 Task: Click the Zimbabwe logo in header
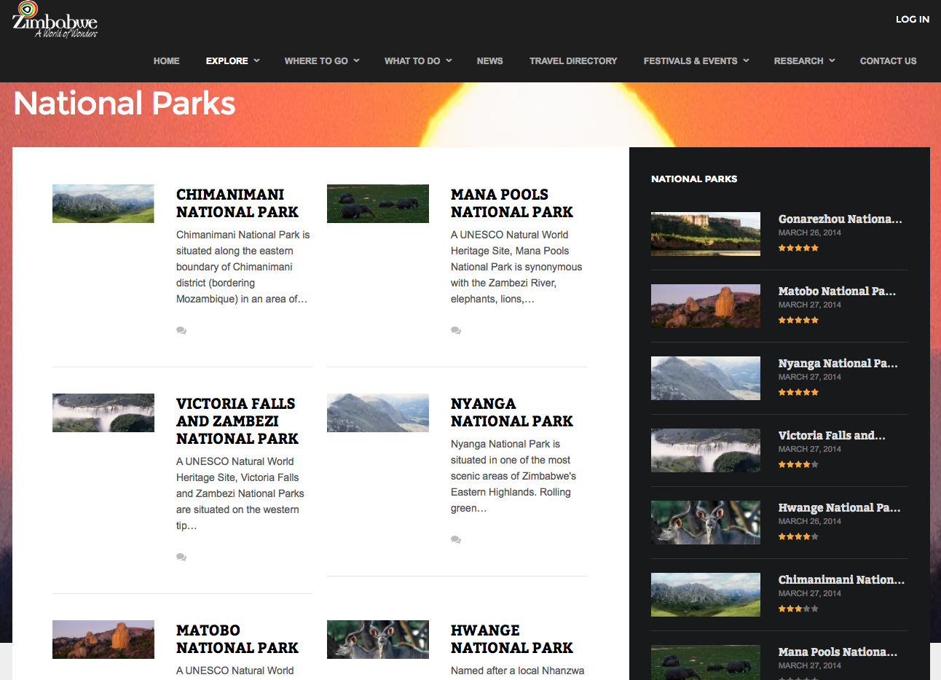(x=55, y=20)
